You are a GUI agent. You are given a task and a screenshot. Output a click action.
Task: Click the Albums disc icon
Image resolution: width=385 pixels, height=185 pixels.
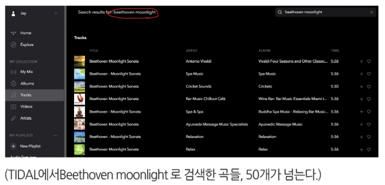(13, 84)
